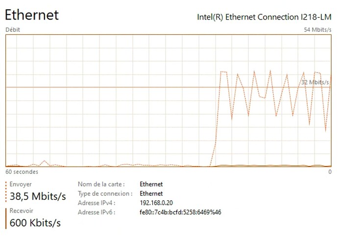Select the Recevoir label
The height and width of the screenshot is (237, 338).
pos(22,211)
